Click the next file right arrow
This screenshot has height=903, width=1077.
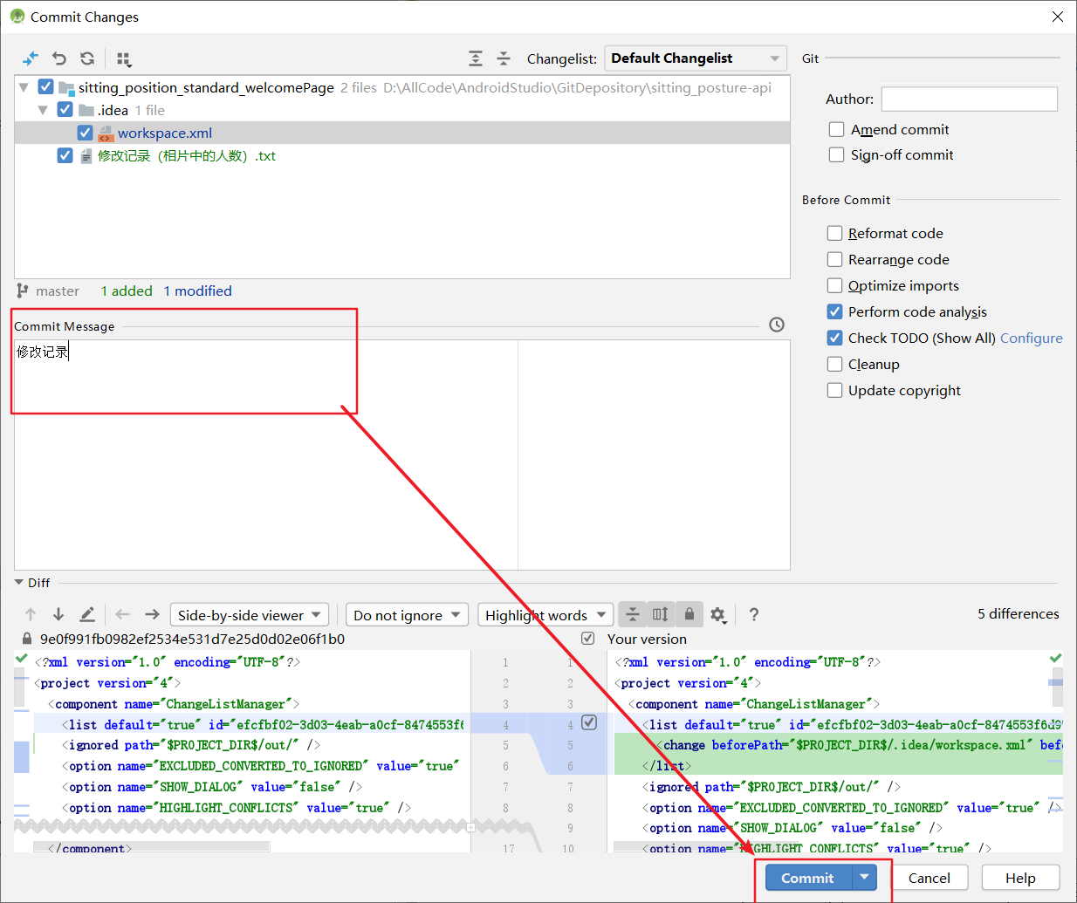coord(152,614)
